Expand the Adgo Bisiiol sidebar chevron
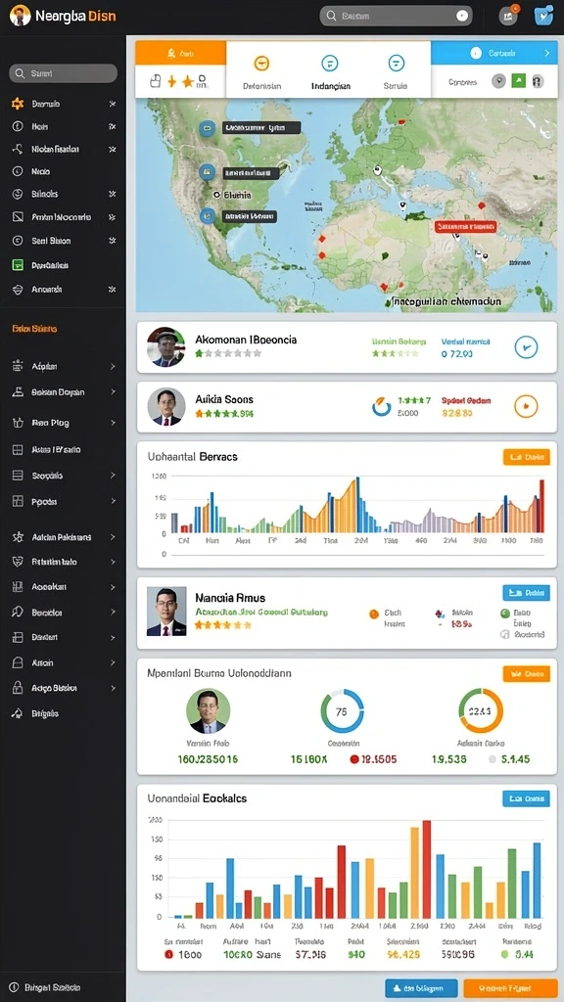Image resolution: width=564 pixels, height=1002 pixels. click(113, 688)
